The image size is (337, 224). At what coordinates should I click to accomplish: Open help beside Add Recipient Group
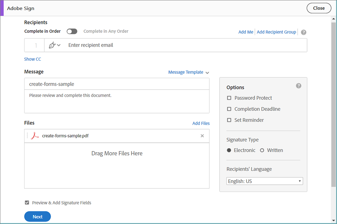(x=303, y=32)
